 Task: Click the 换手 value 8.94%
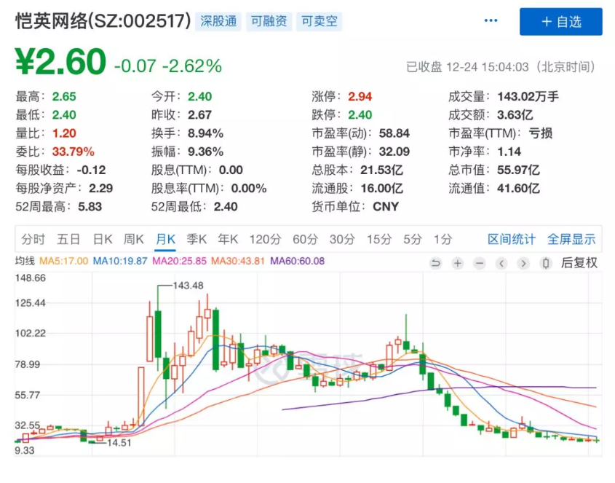(205, 133)
